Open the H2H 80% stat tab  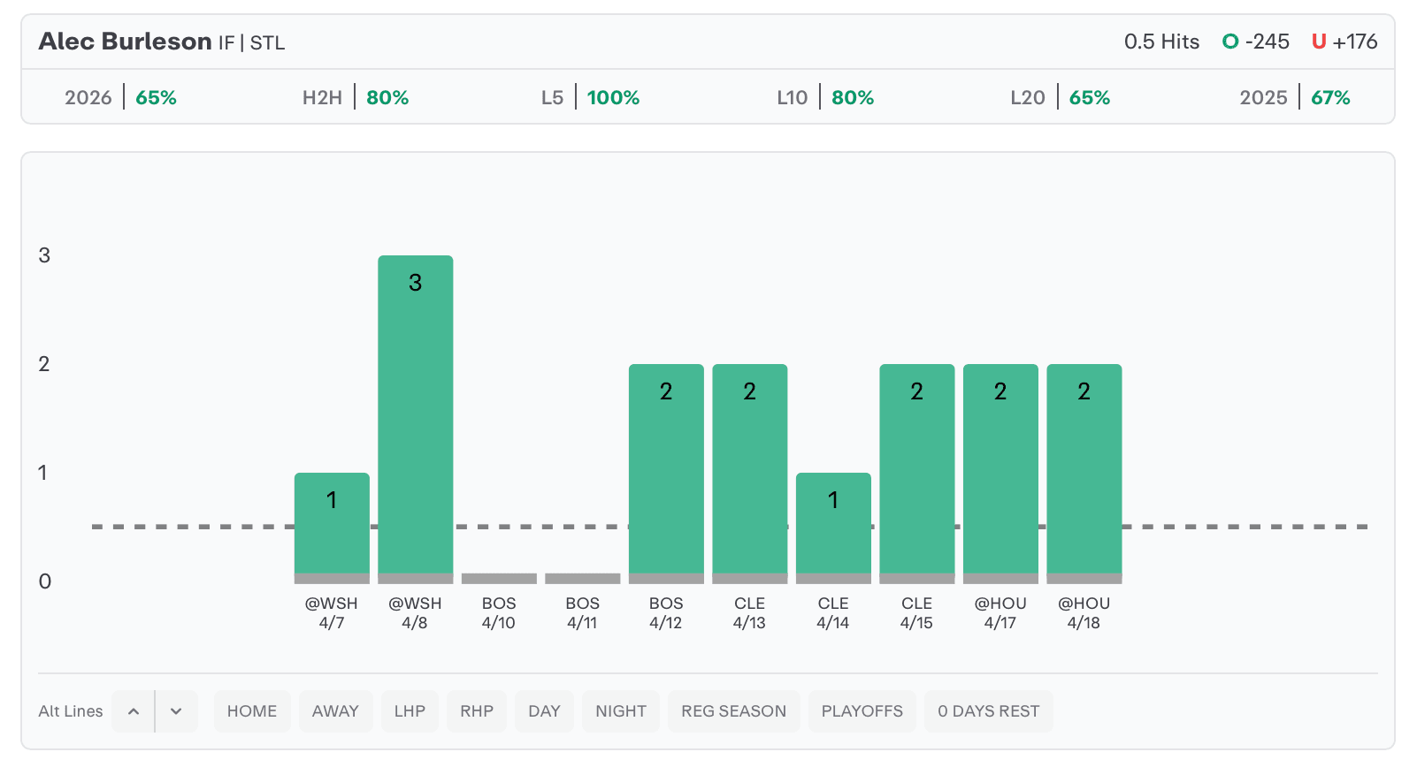point(356,97)
